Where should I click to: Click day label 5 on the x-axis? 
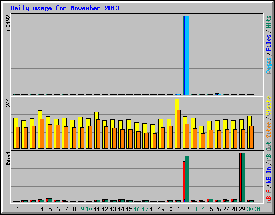coord(50,209)
